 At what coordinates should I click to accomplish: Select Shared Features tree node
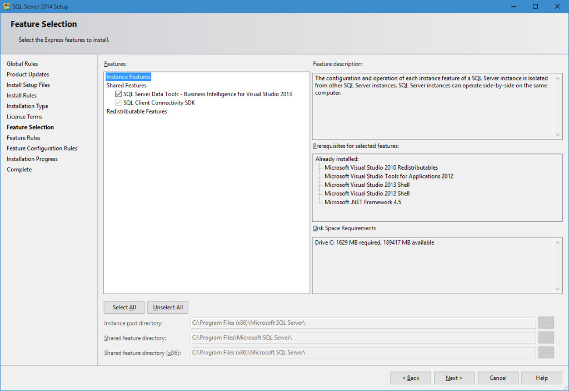[x=126, y=86]
